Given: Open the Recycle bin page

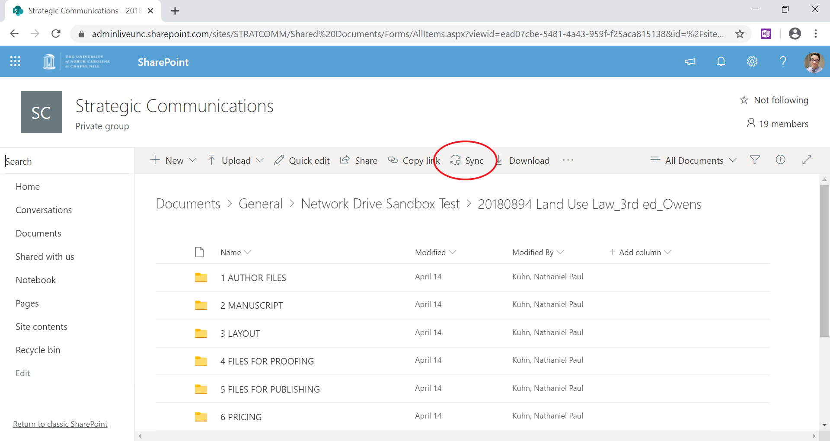Looking at the screenshot, I should pos(38,350).
